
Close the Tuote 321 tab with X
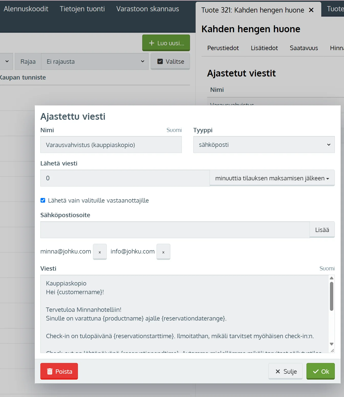tap(311, 10)
